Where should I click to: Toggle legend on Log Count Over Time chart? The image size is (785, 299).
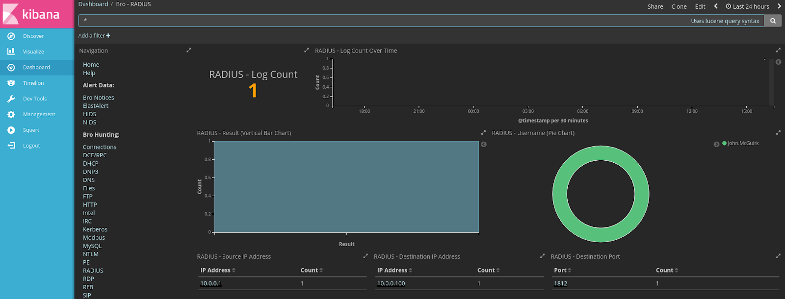(x=778, y=62)
